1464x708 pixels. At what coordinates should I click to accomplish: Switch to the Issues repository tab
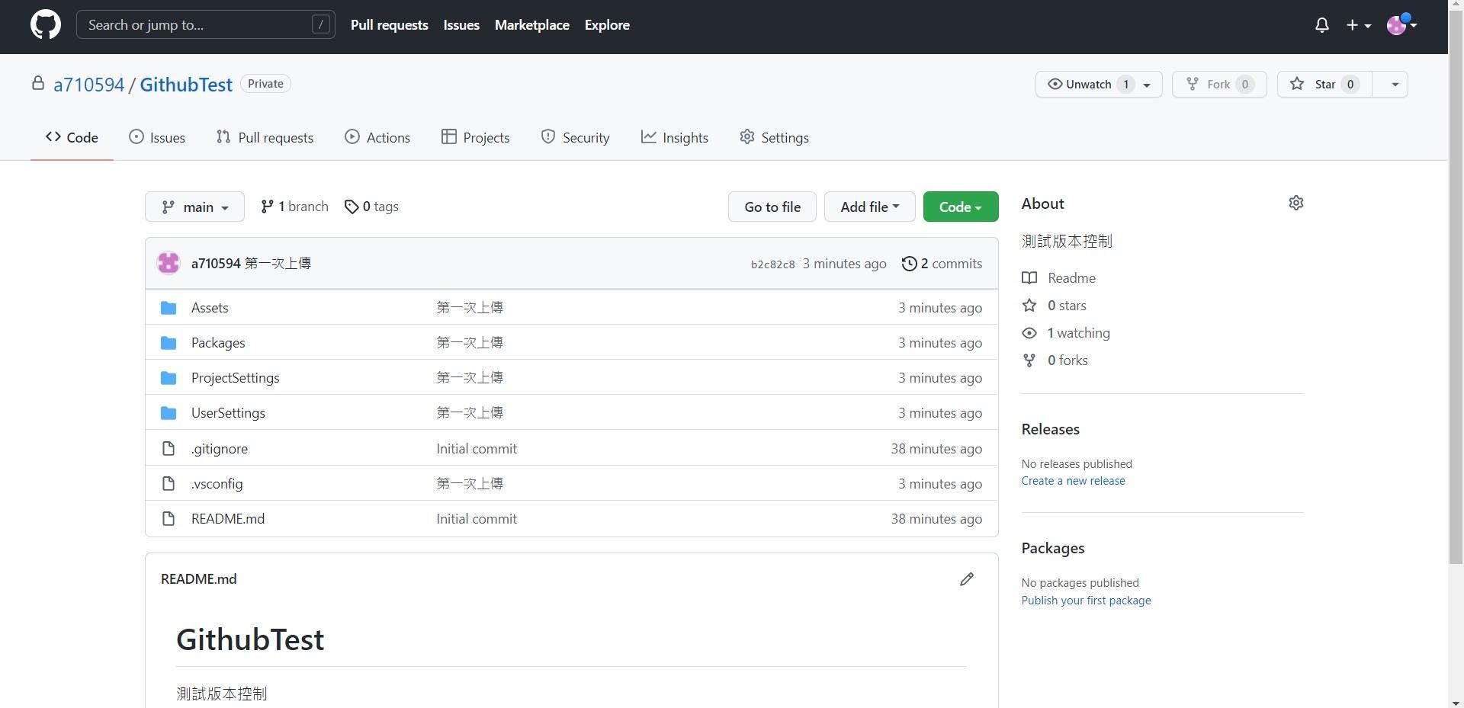point(157,137)
